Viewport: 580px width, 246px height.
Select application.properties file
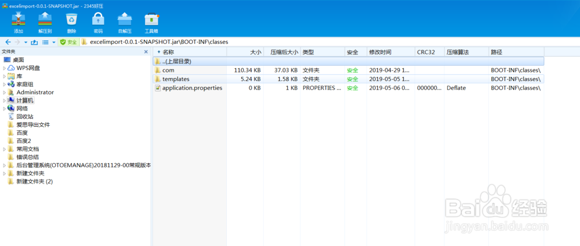(349, 88)
